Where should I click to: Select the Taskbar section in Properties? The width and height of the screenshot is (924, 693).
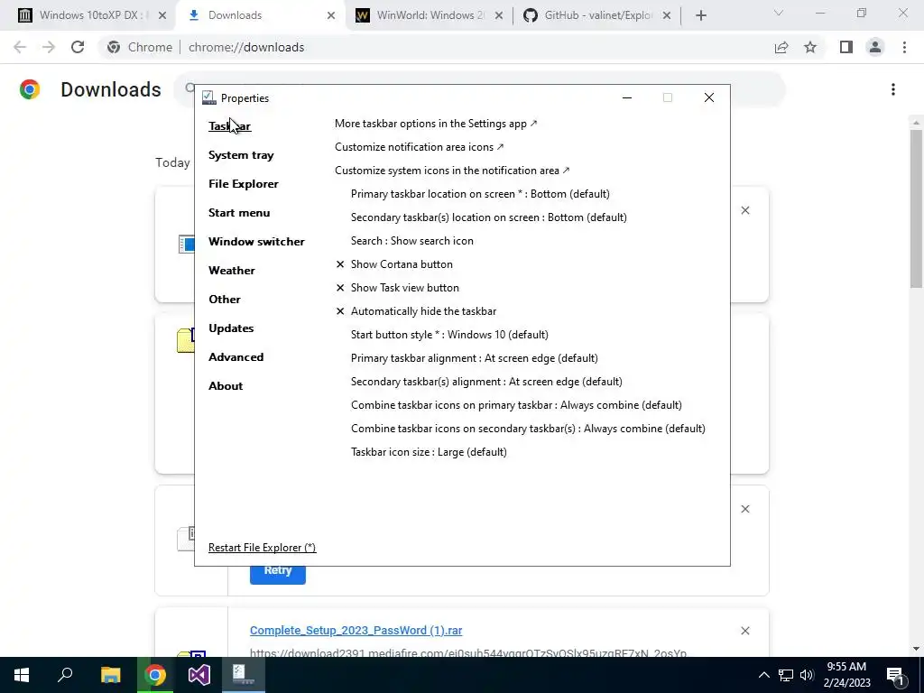click(x=230, y=126)
